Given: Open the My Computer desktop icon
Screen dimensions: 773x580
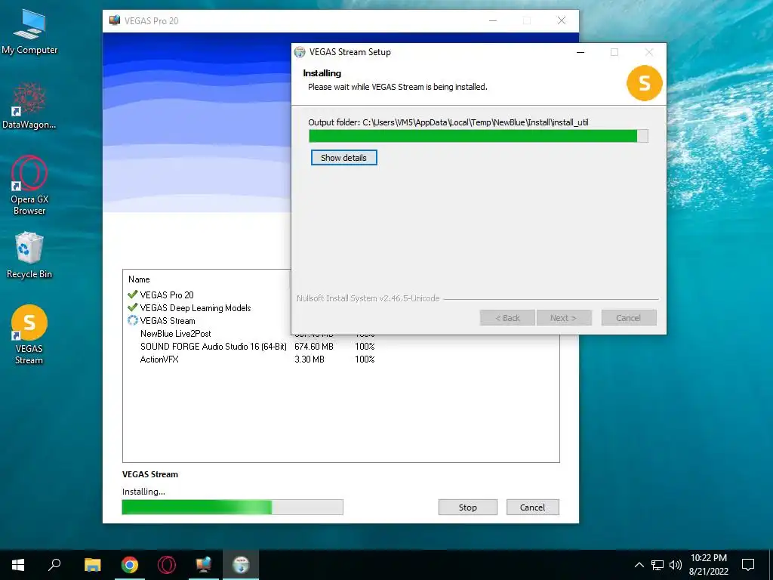Looking at the screenshot, I should [x=29, y=32].
